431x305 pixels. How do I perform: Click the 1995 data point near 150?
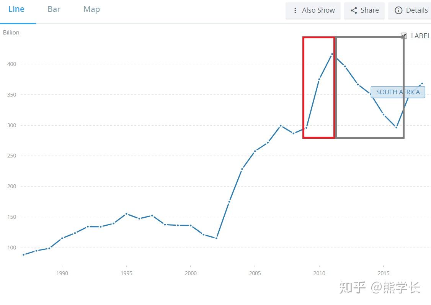pos(126,213)
